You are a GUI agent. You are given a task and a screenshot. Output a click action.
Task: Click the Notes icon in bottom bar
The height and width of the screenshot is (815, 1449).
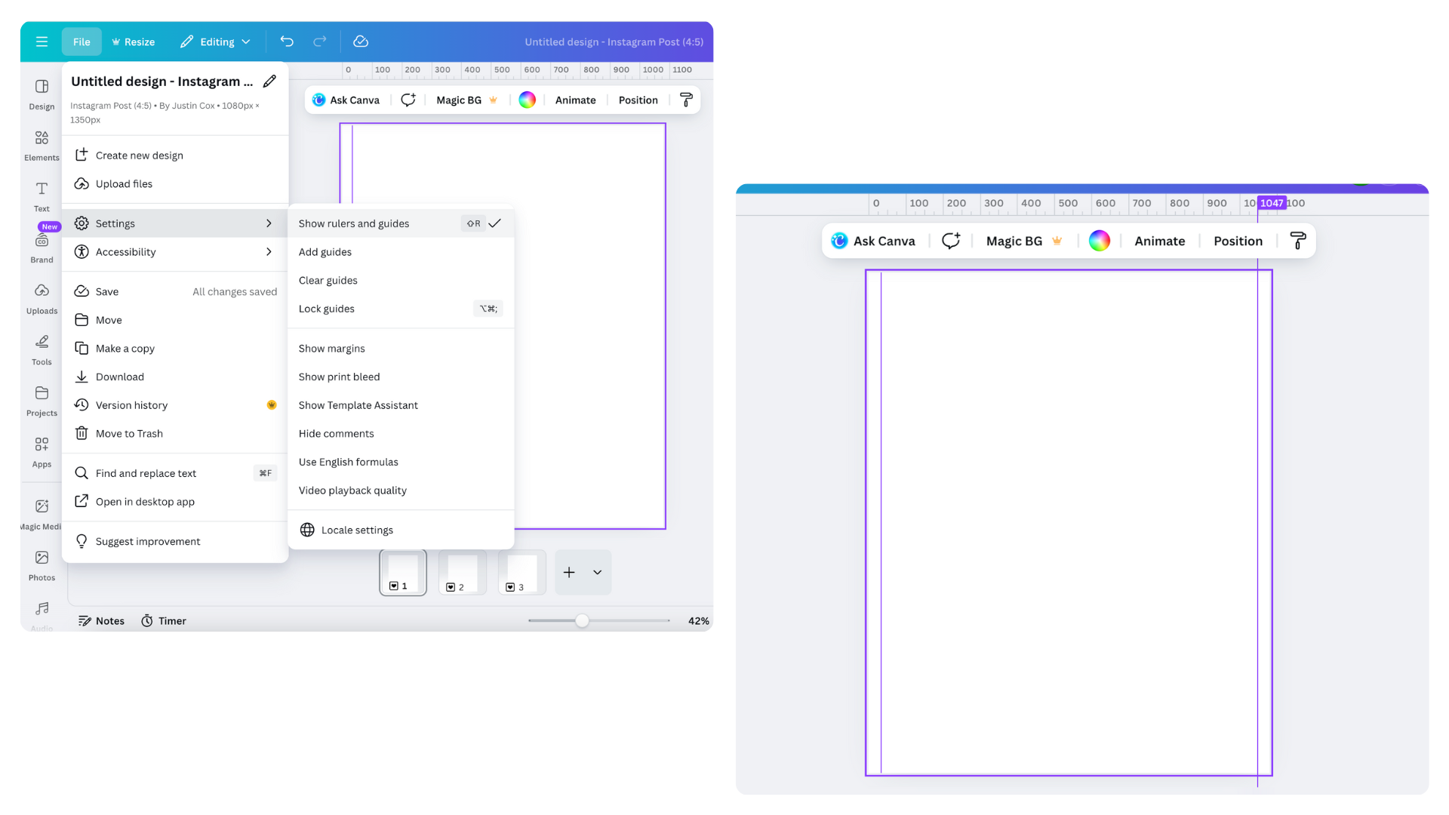[x=85, y=620]
